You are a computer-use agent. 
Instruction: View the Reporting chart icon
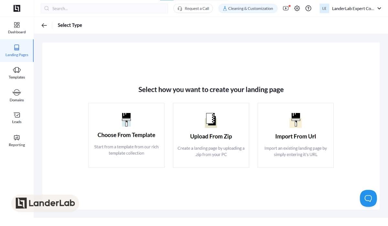[x=17, y=138]
